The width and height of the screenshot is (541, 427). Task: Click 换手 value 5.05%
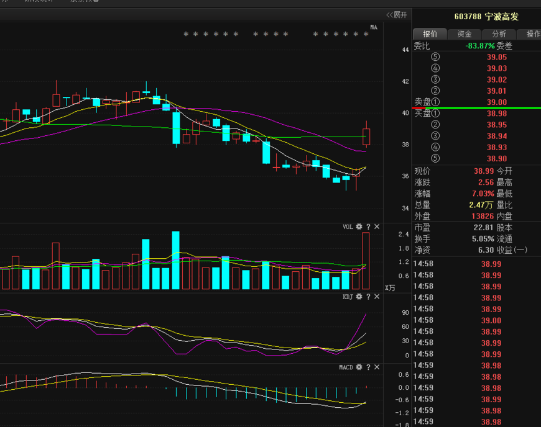point(483,239)
